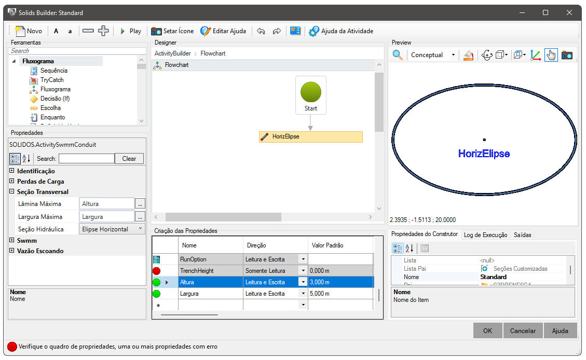Click the chart panel layout icon
The height and width of the screenshot is (360, 586).
tap(295, 31)
